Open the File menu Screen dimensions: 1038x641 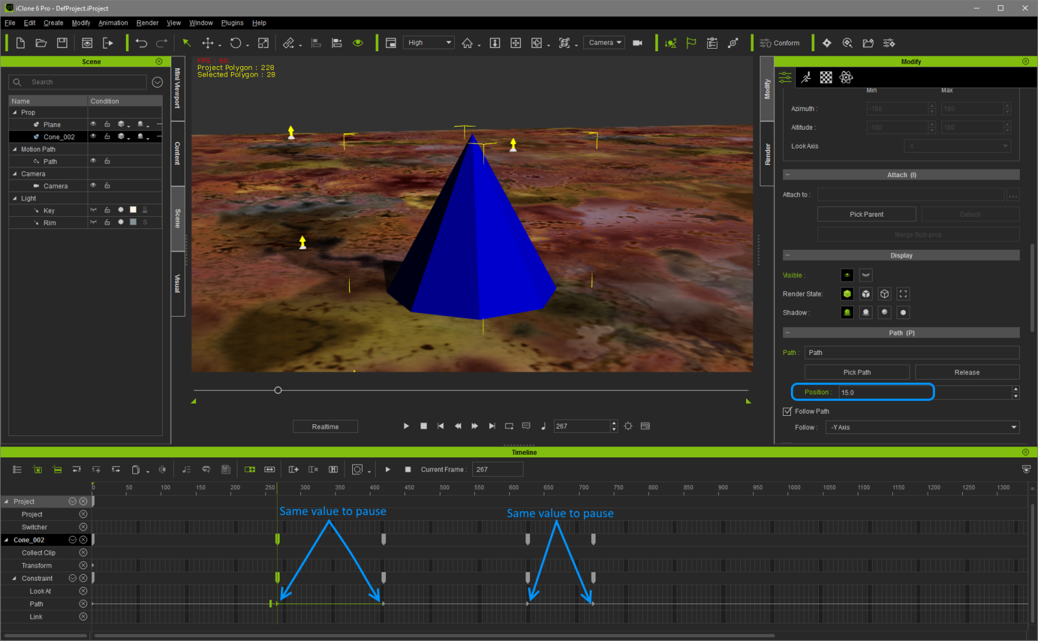(x=10, y=23)
